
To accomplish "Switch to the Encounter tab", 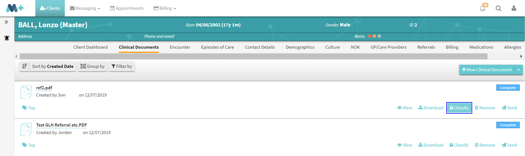I will pos(180,47).
